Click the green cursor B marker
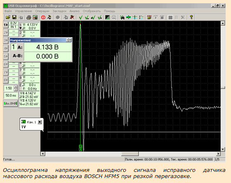Viewport: 231px width, 183px height. 80,146
